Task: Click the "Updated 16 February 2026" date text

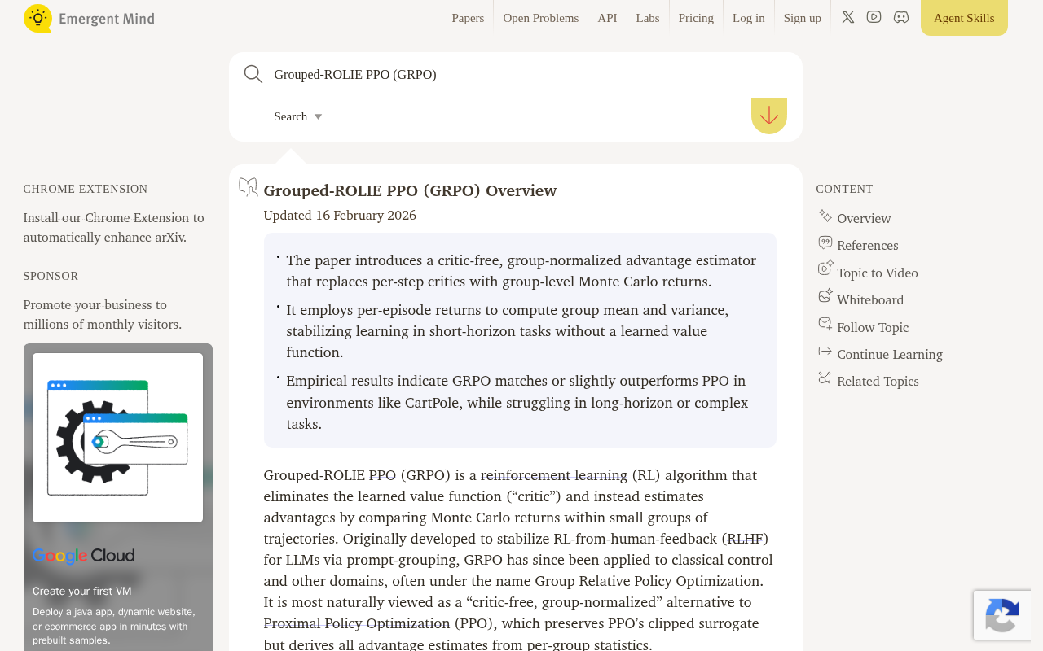Action: pyautogui.click(x=340, y=215)
